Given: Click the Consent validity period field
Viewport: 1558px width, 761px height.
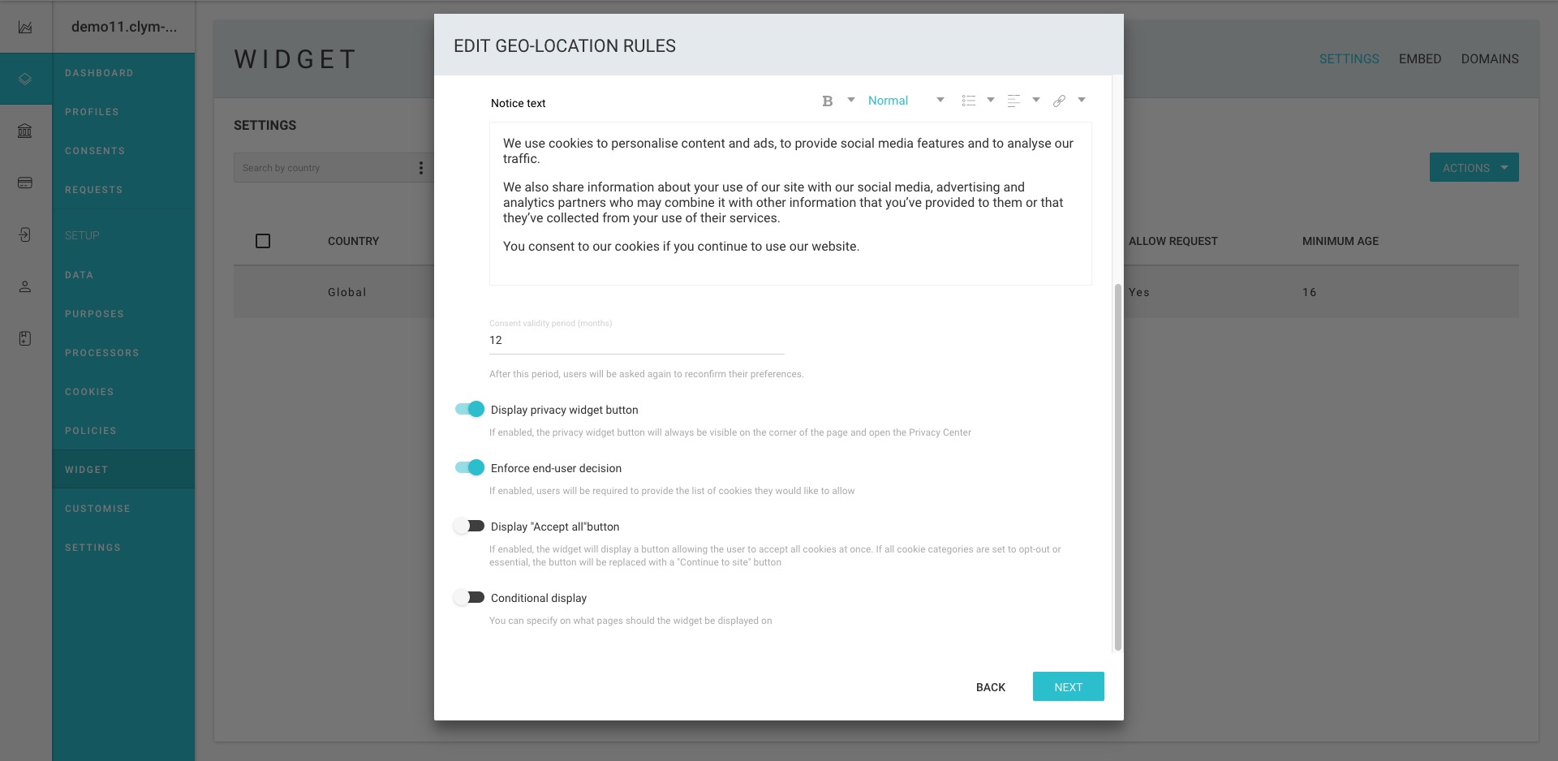Looking at the screenshot, I should 636,341.
